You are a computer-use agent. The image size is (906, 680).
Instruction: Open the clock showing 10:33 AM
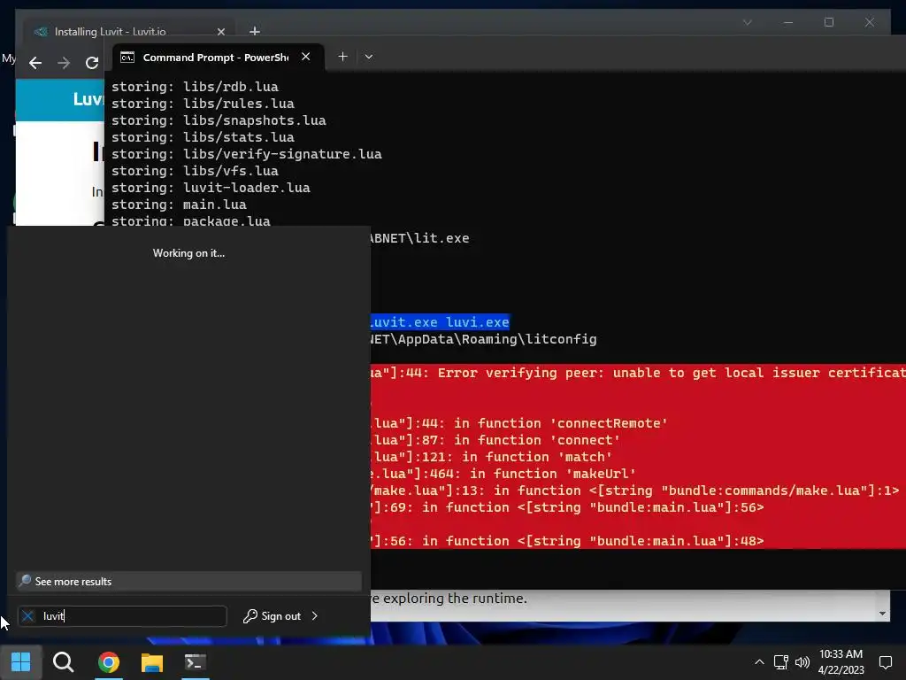coord(841,654)
